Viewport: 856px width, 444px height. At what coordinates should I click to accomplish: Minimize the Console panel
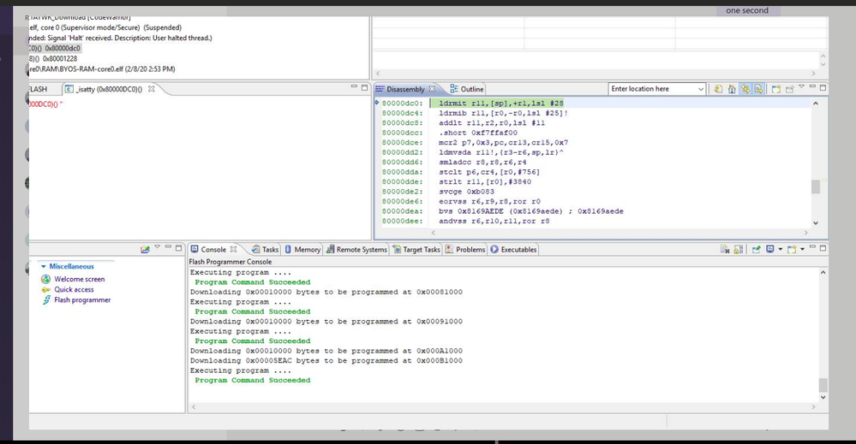pyautogui.click(x=812, y=247)
